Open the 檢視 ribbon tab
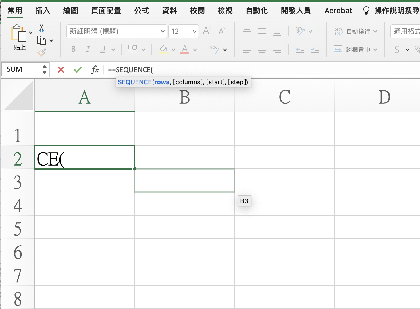420x309 pixels. (225, 11)
